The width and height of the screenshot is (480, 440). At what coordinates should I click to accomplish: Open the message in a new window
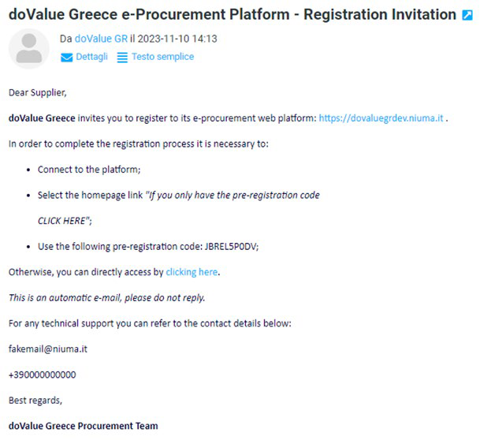click(467, 15)
